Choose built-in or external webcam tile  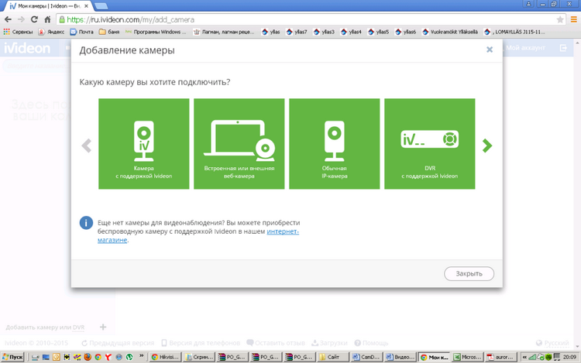(239, 143)
